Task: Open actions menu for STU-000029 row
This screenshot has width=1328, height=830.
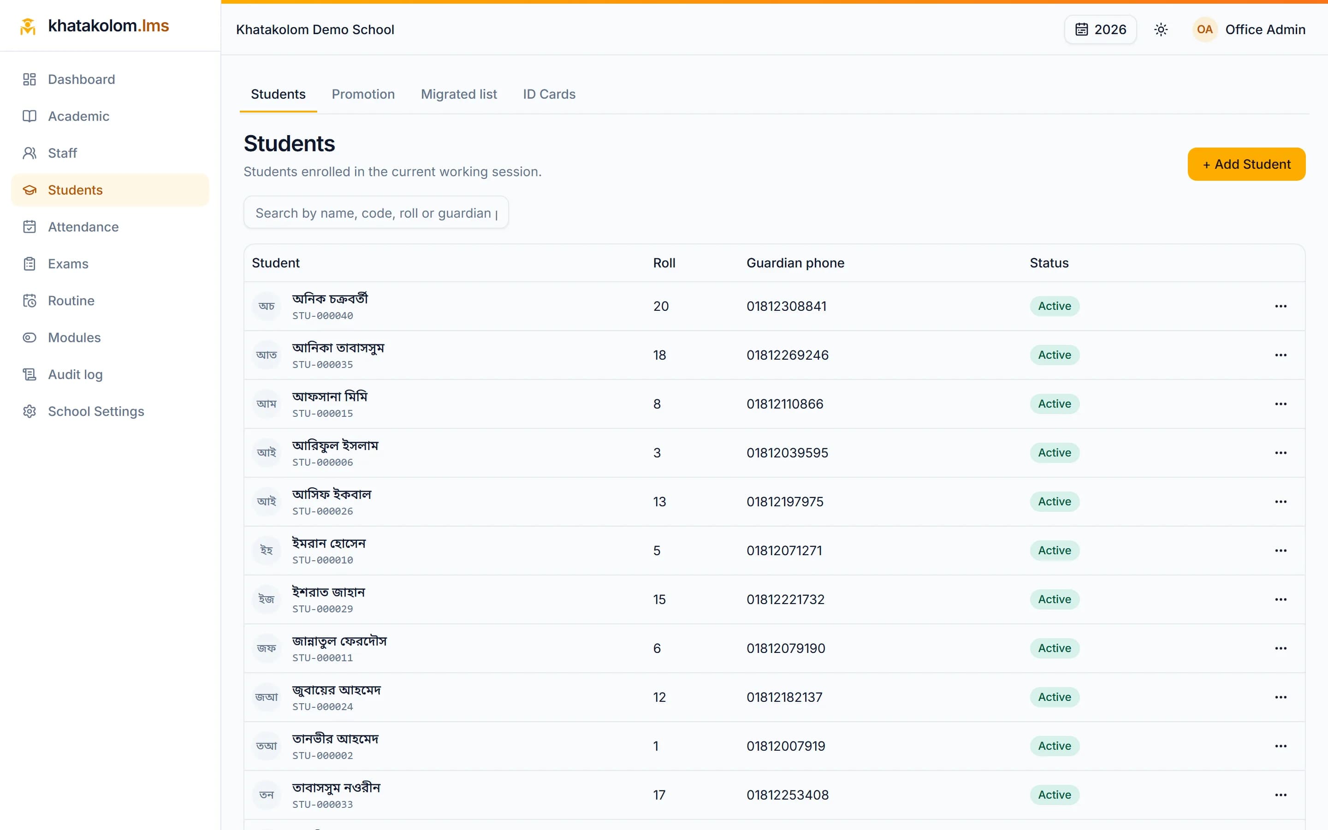Action: click(x=1280, y=599)
